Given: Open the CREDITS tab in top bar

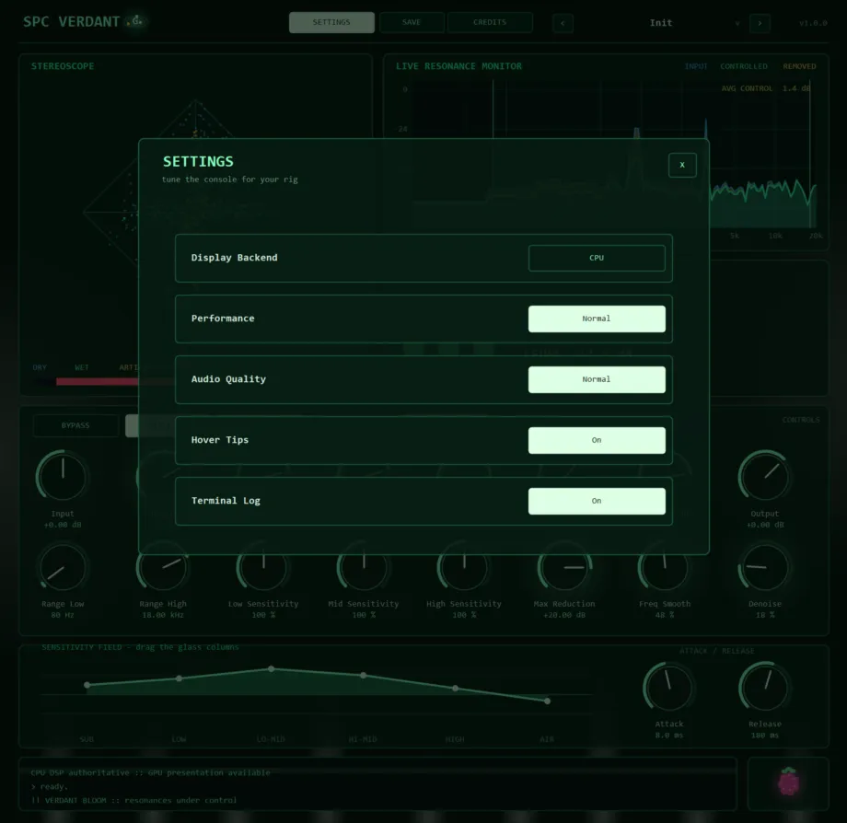Looking at the screenshot, I should tap(490, 23).
